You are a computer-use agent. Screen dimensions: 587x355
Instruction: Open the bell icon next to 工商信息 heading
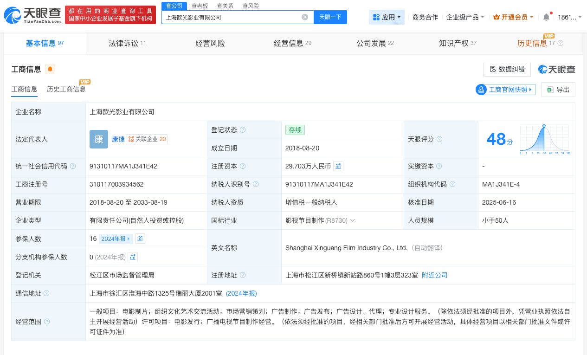click(50, 69)
